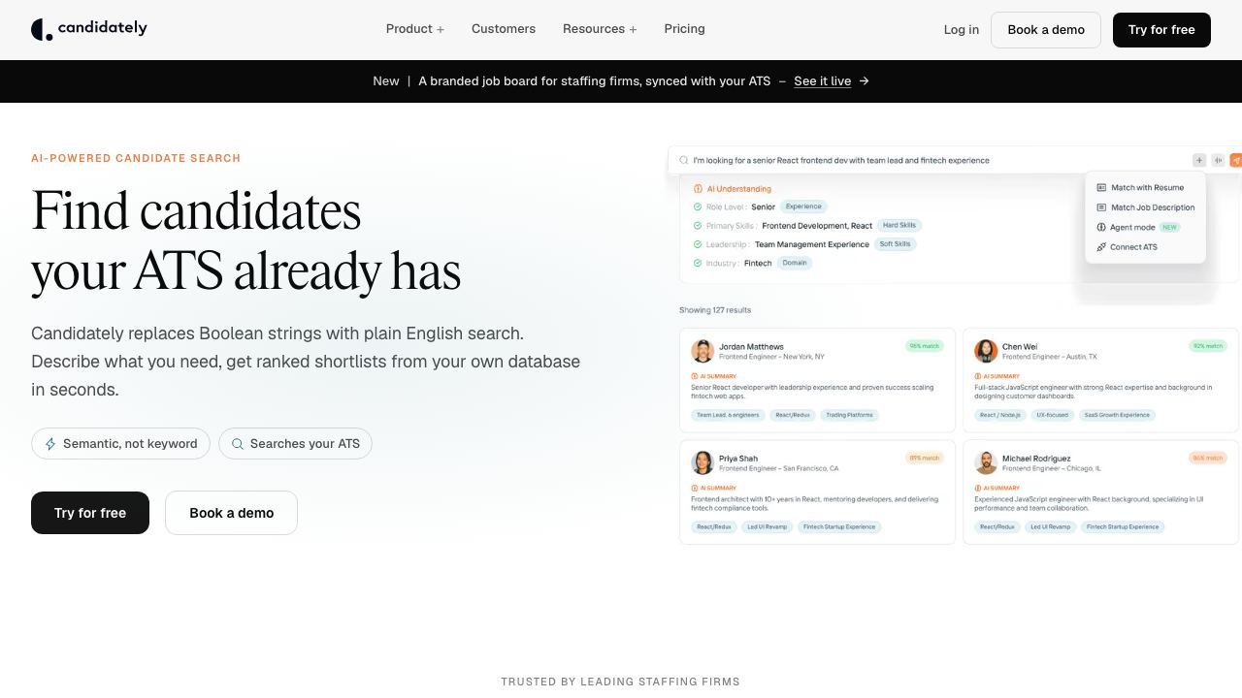Click the 89% match badge

coord(924,458)
